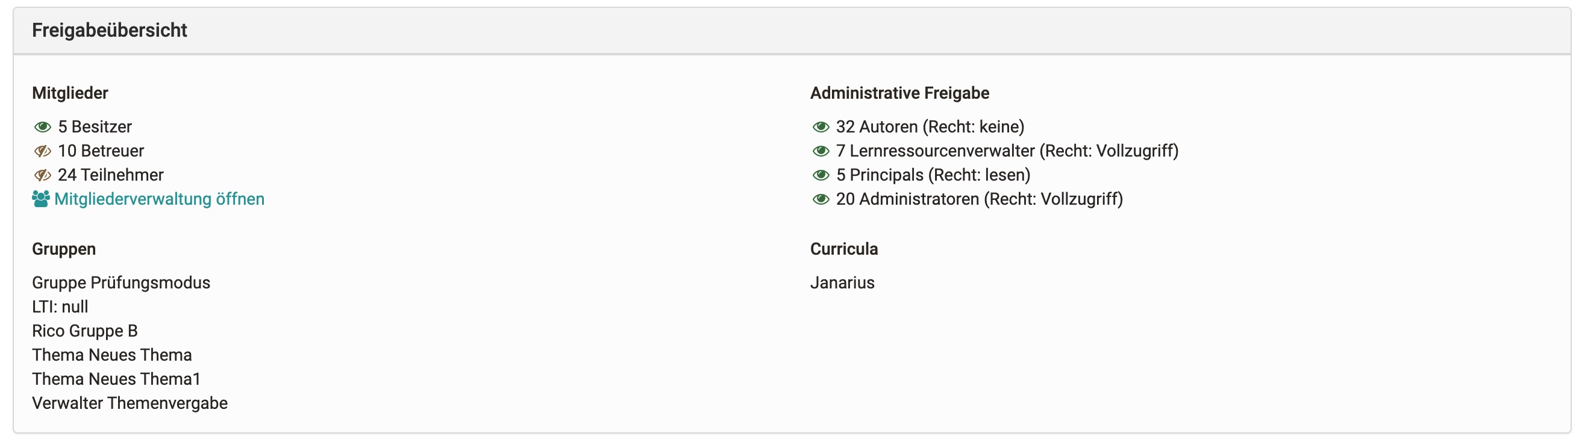Select the Gruppe Prüfungsmodus group entry
1582x448 pixels.
click(121, 283)
